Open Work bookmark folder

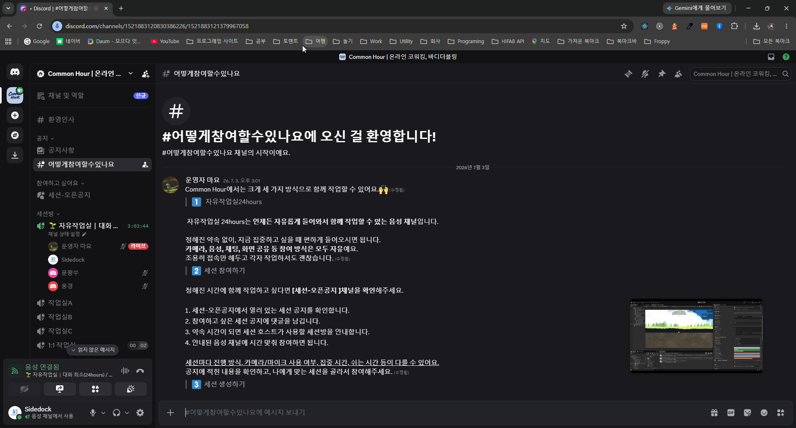371,41
